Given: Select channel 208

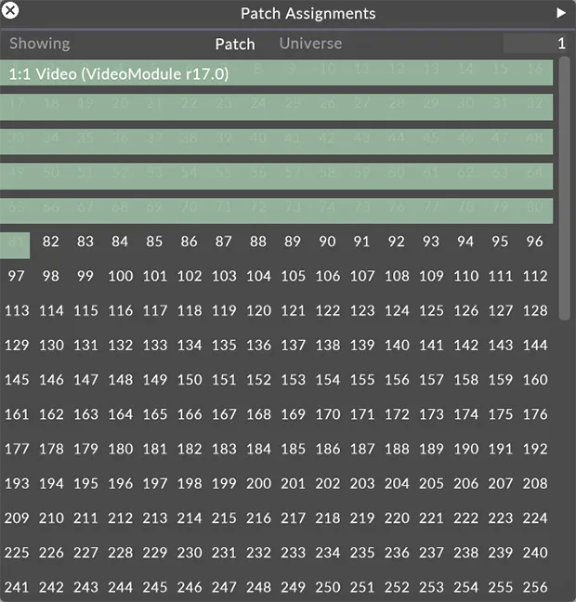Looking at the screenshot, I should point(535,483).
